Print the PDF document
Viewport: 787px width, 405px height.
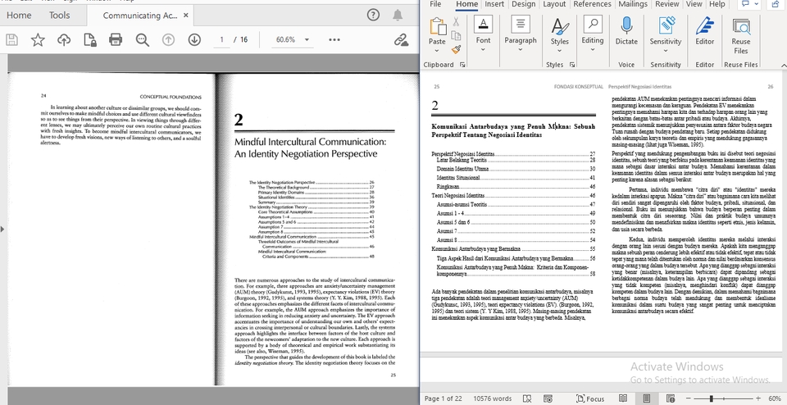click(x=116, y=39)
